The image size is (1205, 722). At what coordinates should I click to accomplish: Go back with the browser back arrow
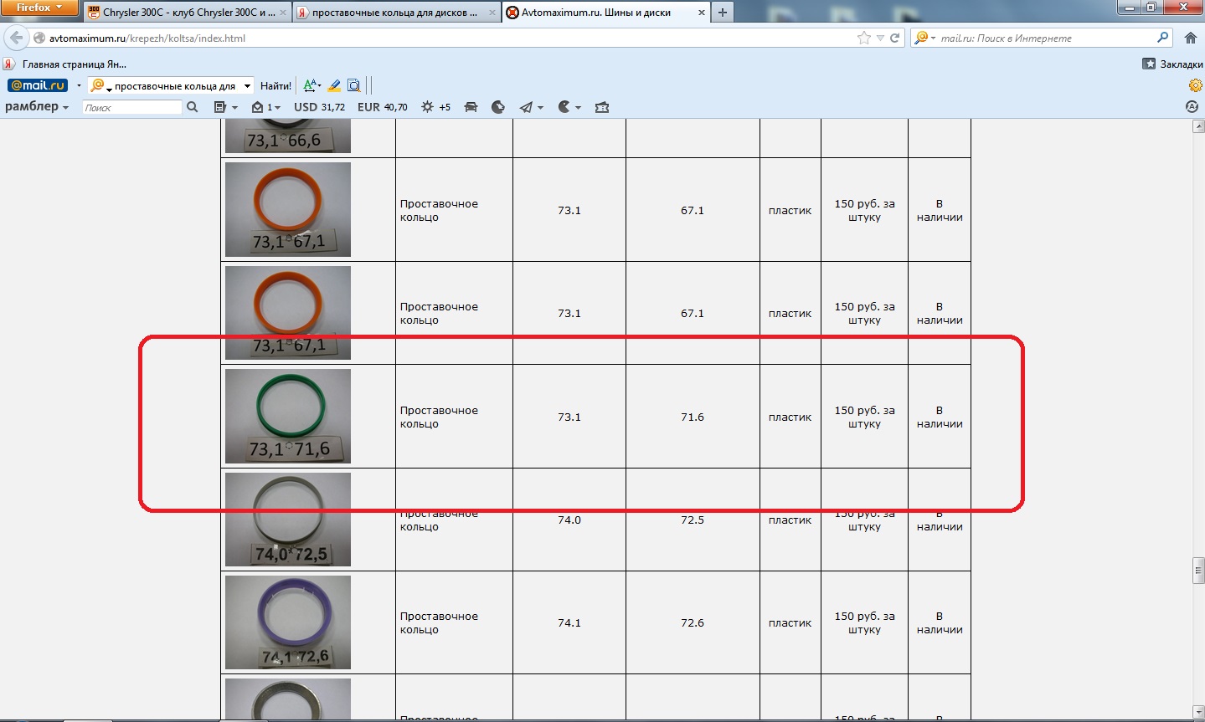pos(16,38)
